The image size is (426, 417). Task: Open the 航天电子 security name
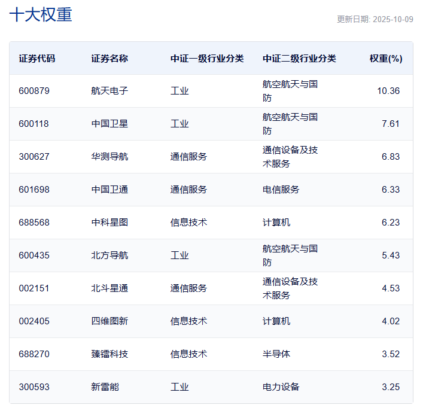tap(109, 91)
